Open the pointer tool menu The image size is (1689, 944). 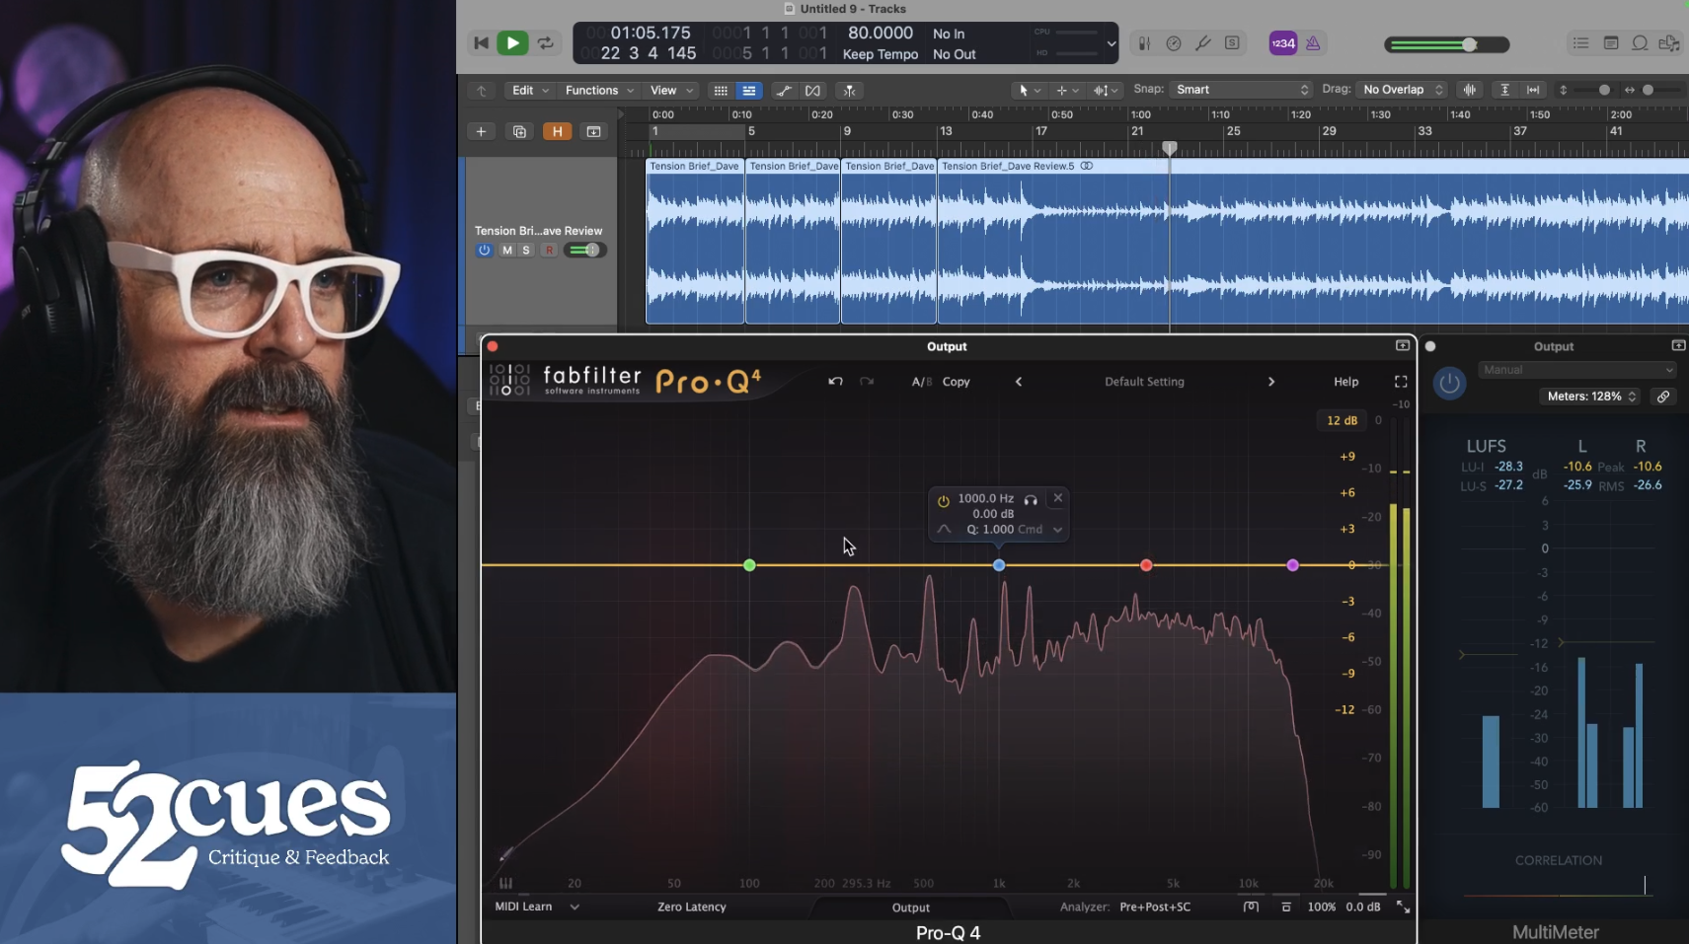tap(1029, 91)
